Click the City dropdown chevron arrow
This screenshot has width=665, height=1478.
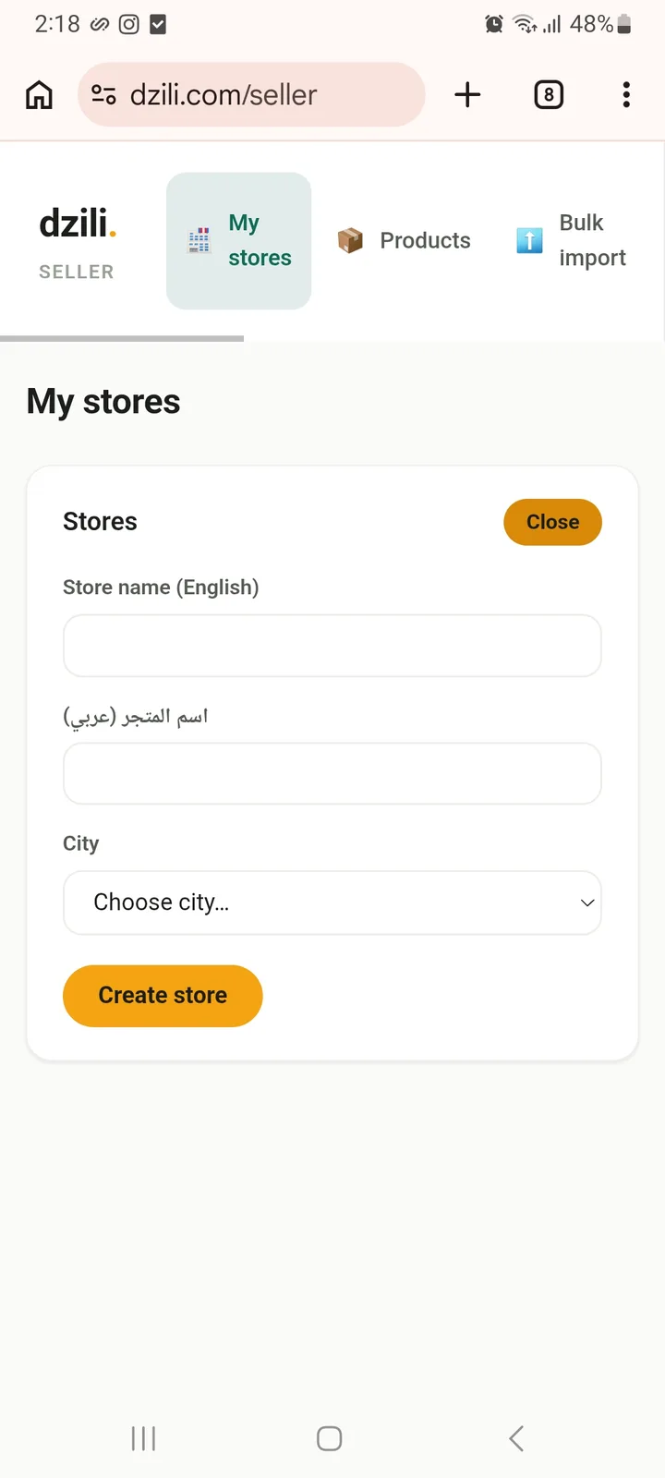pos(587,903)
